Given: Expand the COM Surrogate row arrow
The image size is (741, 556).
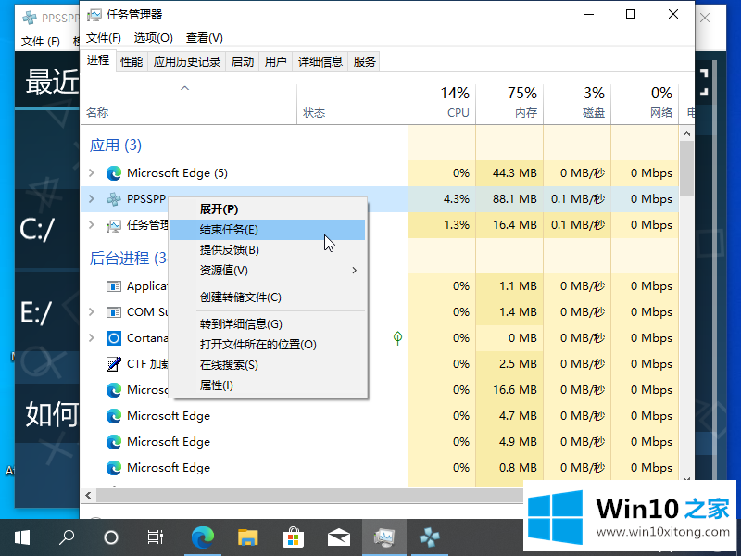Looking at the screenshot, I should tap(92, 312).
